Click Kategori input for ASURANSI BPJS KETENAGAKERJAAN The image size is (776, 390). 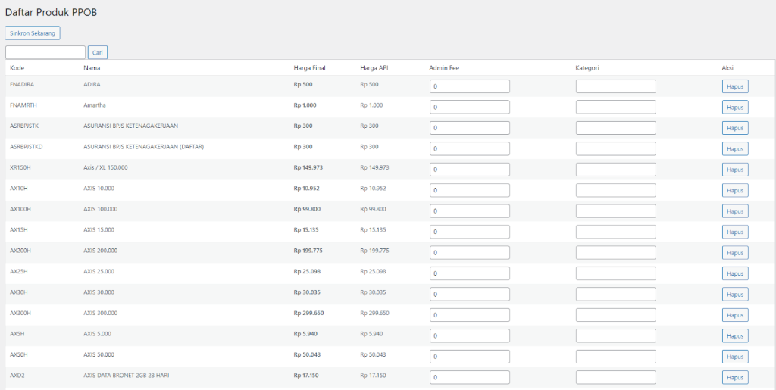pyautogui.click(x=615, y=128)
